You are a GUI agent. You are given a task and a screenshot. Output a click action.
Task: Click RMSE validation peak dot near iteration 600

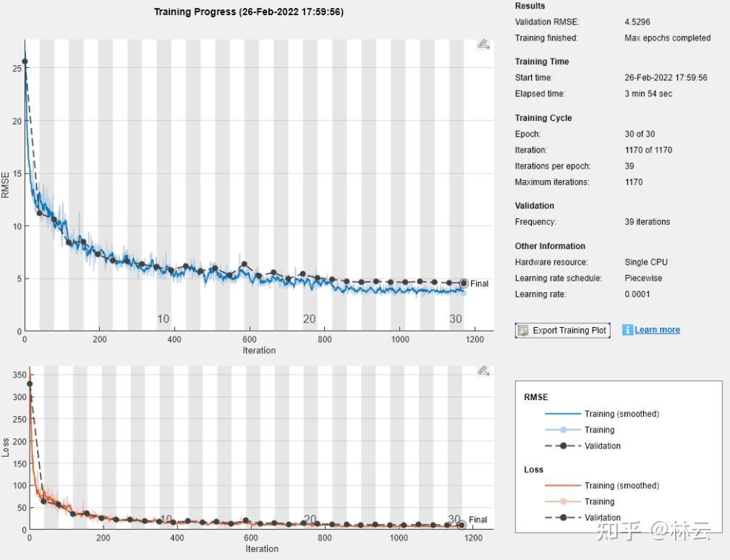tap(244, 264)
